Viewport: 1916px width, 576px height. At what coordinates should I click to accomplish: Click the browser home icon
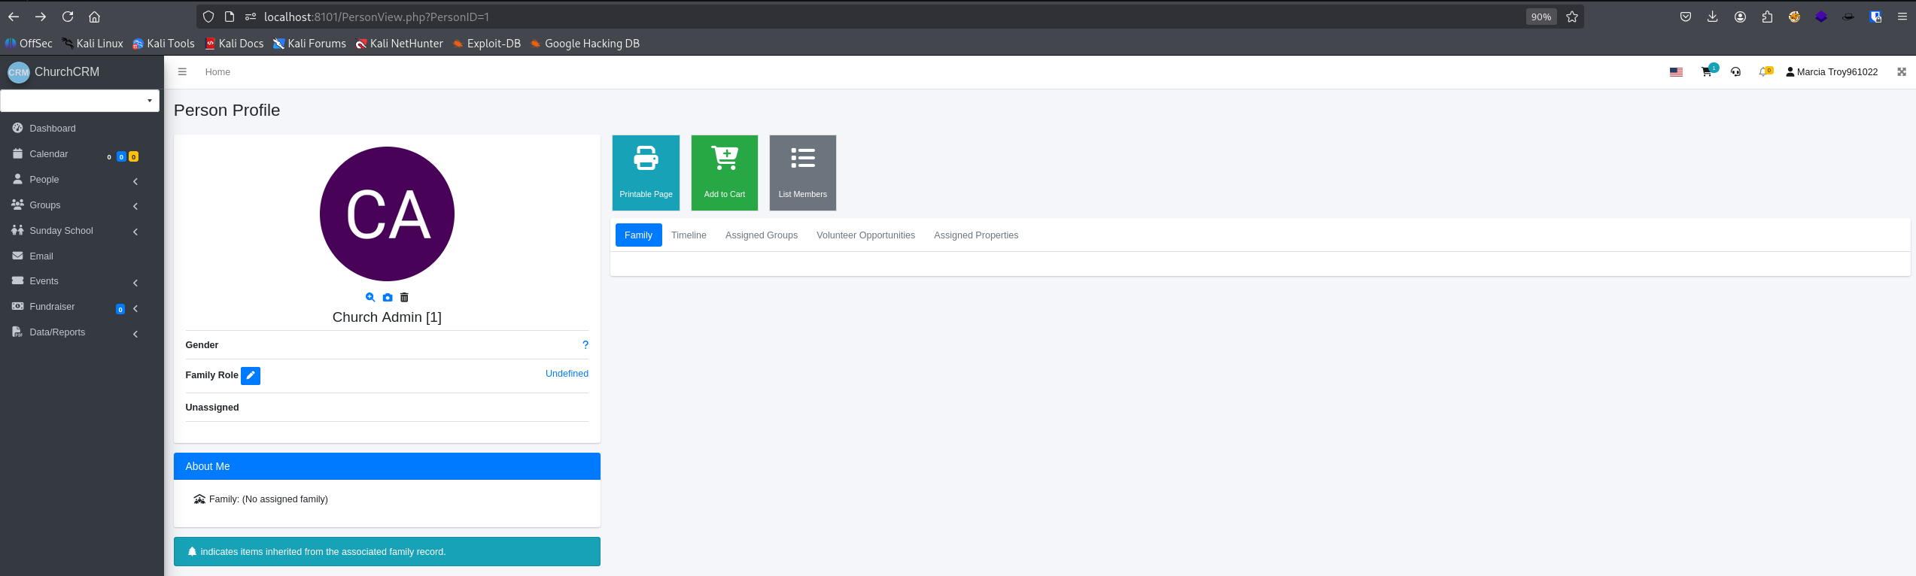coord(94,17)
